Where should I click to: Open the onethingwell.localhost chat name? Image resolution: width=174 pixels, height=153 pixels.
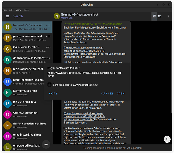click(x=27, y=135)
